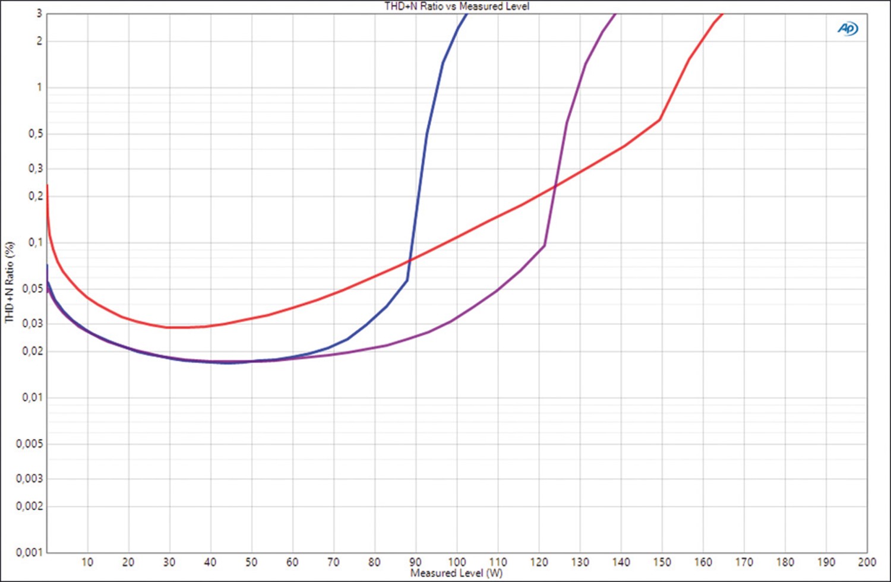
Task: Select the 'THD+N Ratio (%)' y-axis title
Action: point(10,282)
